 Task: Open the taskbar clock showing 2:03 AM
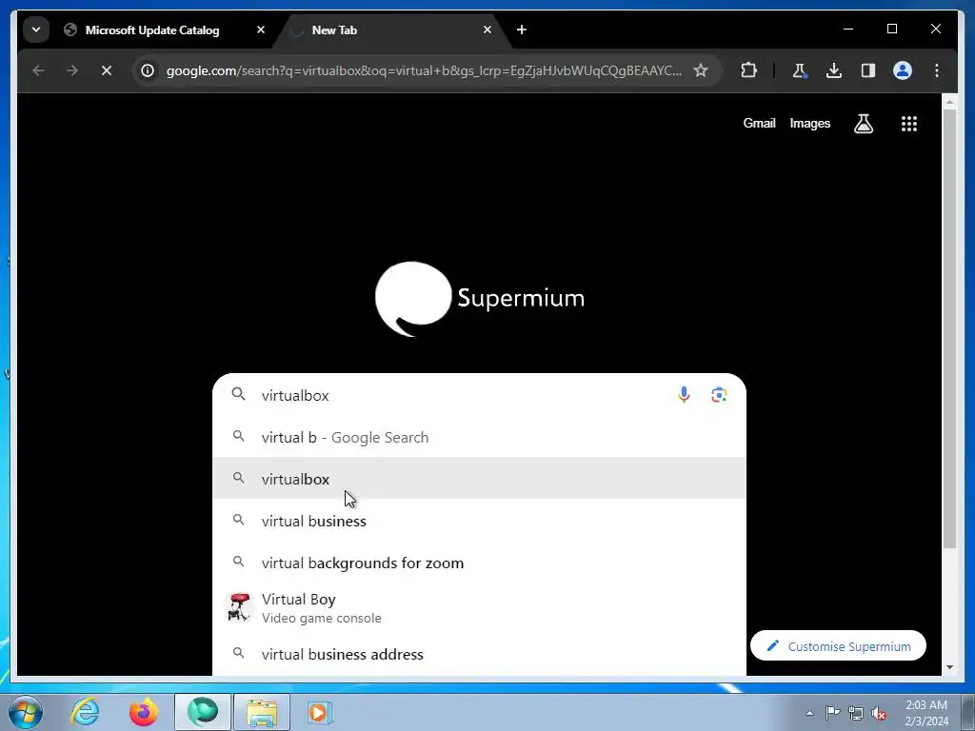pos(926,713)
